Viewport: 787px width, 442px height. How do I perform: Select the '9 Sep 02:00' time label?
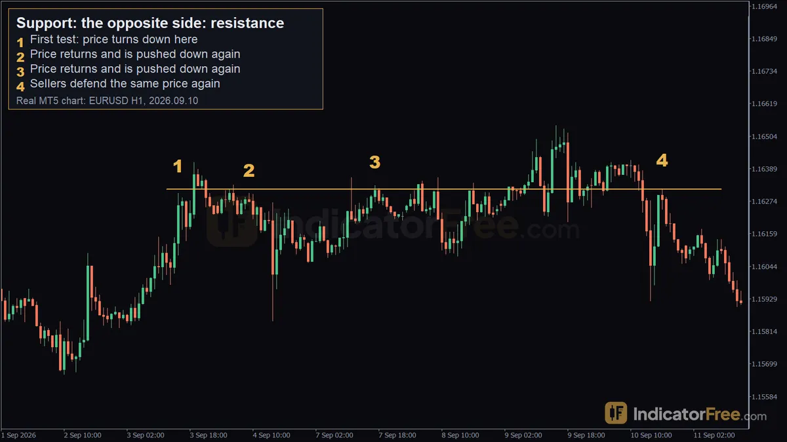tap(523, 435)
